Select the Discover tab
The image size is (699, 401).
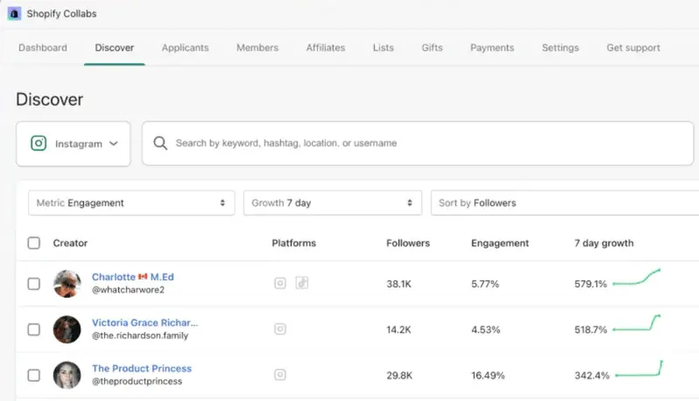pyautogui.click(x=114, y=48)
